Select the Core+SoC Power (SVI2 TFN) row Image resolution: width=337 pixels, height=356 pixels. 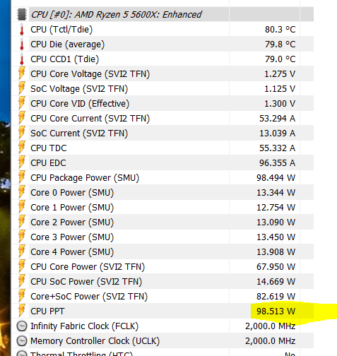[162, 297]
